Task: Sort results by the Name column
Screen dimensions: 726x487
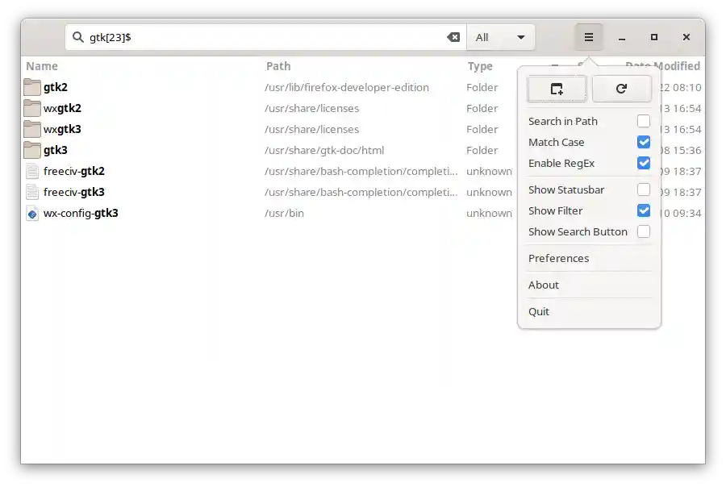Action: (42, 66)
